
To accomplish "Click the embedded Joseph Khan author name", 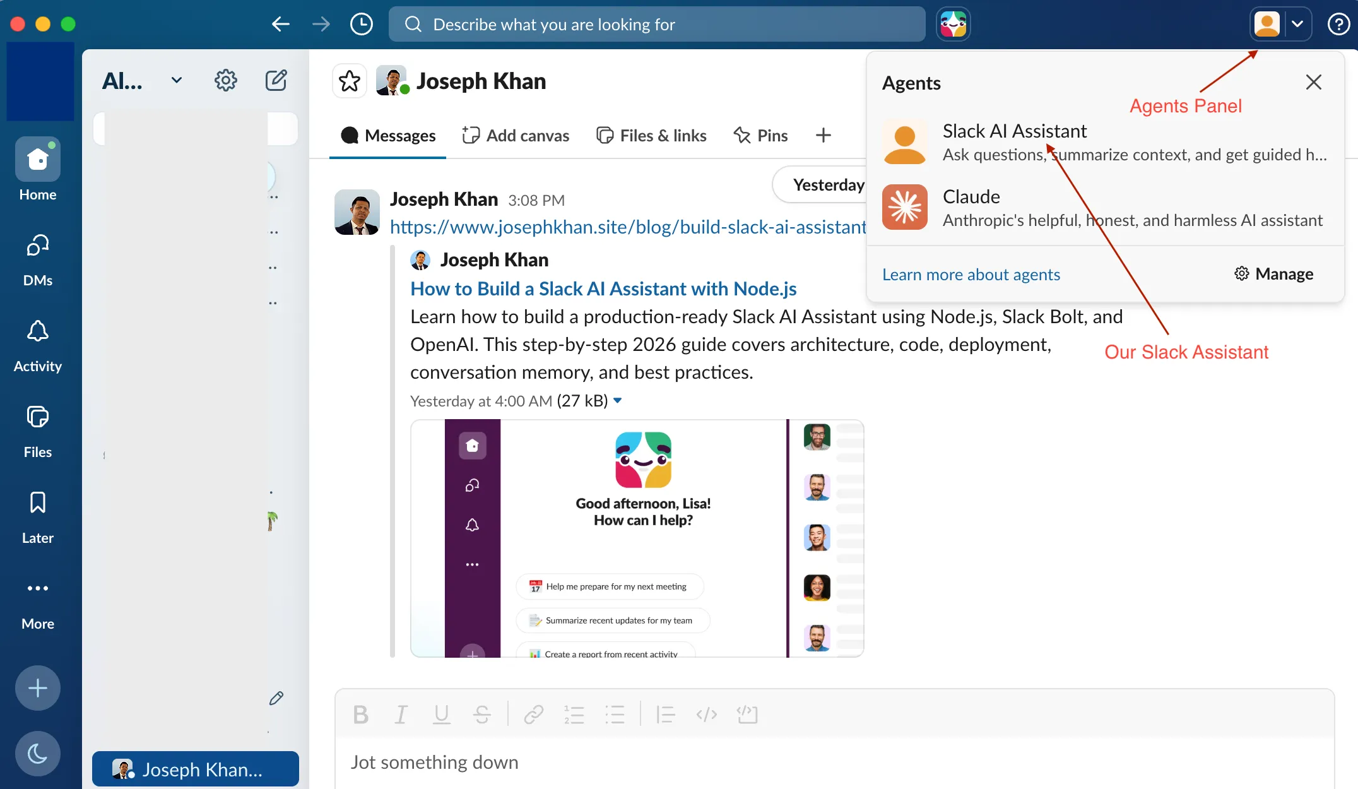I will point(494,260).
